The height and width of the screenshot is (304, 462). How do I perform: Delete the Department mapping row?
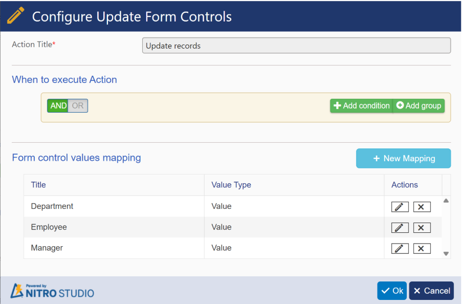(x=422, y=207)
